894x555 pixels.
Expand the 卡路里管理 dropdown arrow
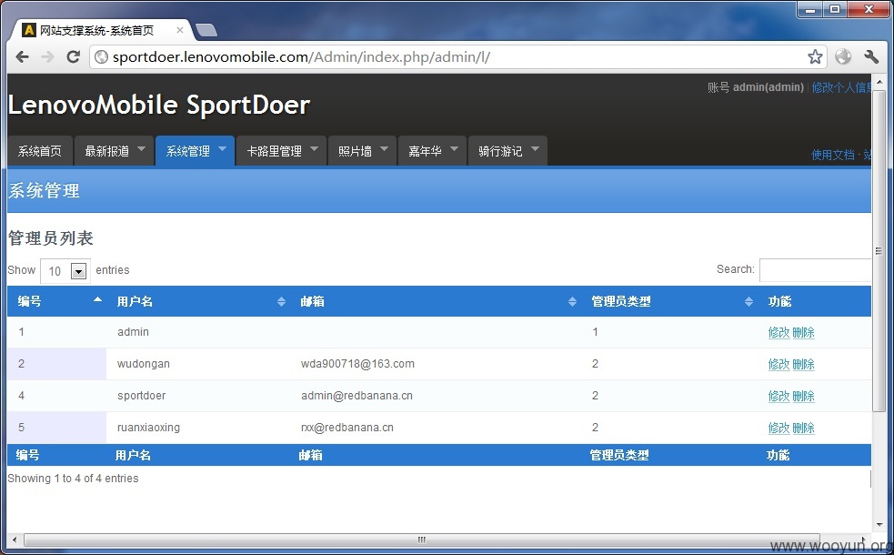pyautogui.click(x=314, y=149)
